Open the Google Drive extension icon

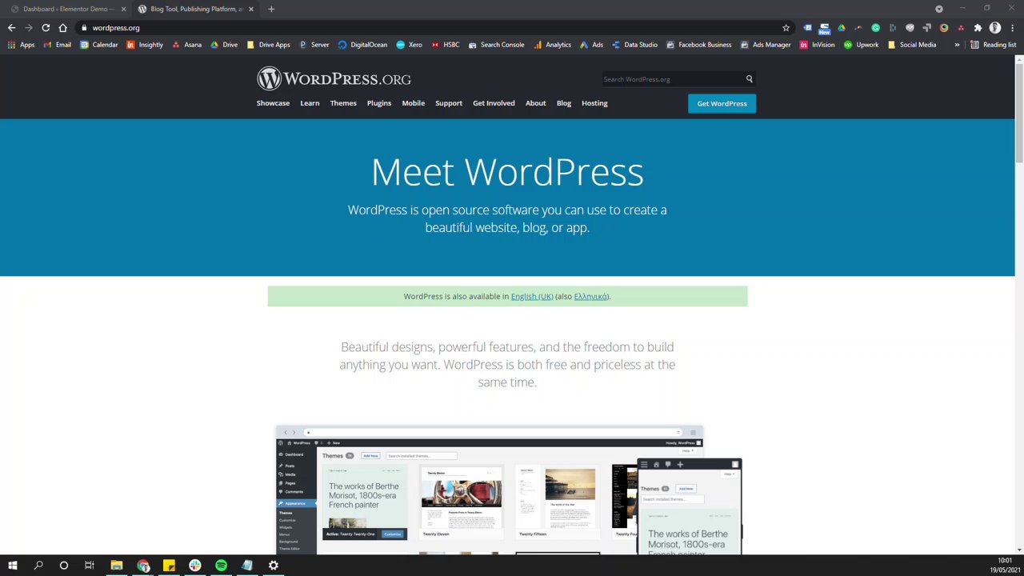842,28
